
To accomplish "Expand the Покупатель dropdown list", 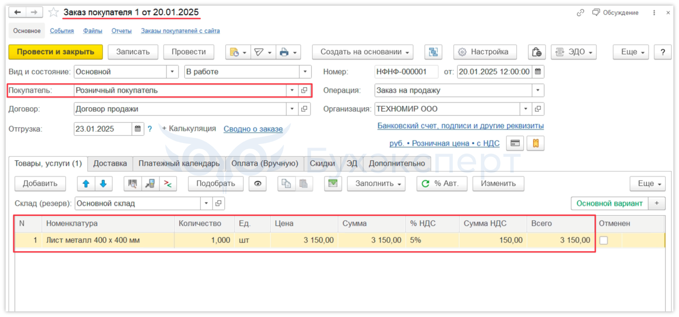I will [x=292, y=90].
